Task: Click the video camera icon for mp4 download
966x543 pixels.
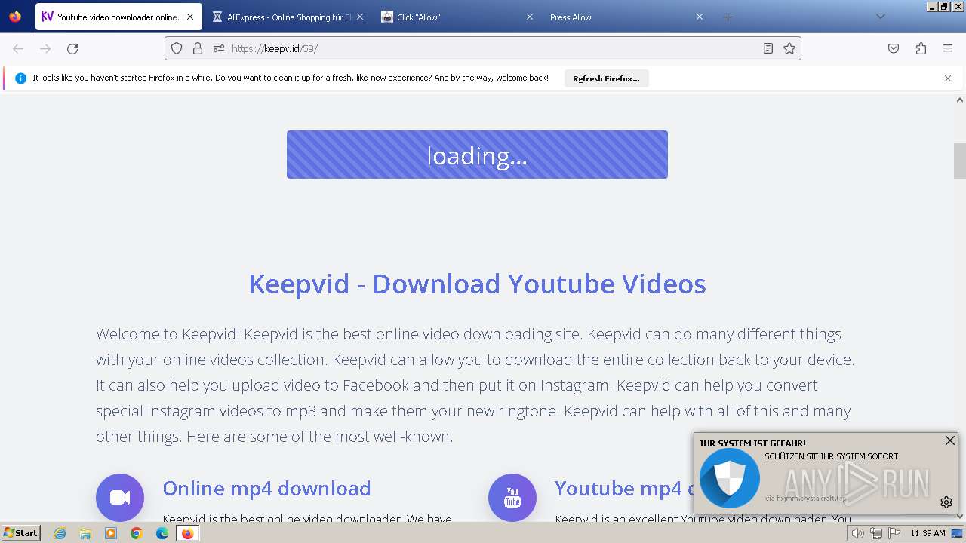Action: point(120,498)
